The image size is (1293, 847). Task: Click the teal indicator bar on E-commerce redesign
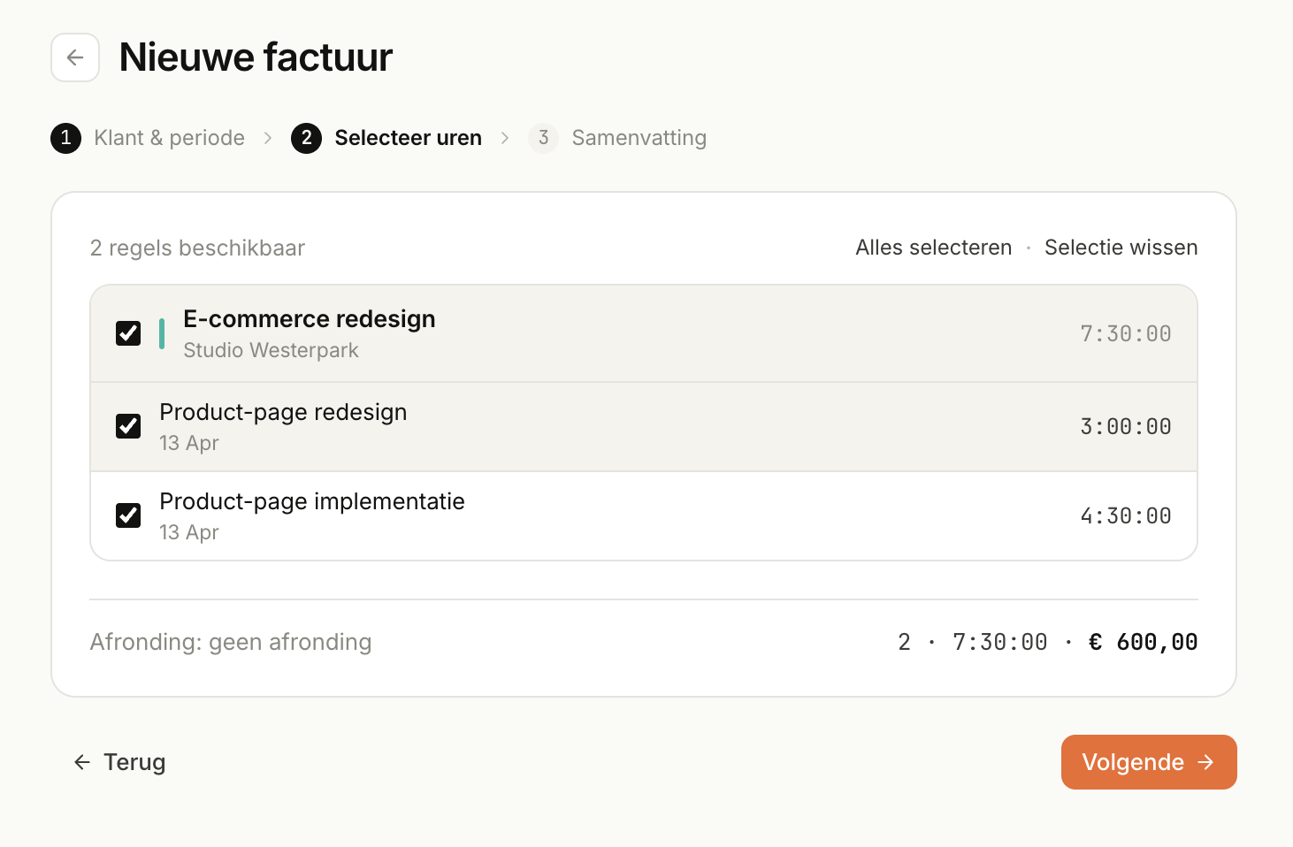coord(163,333)
